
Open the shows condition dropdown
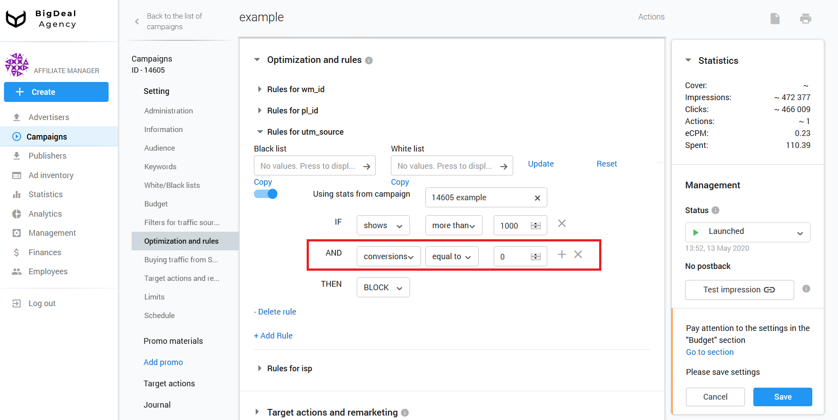[x=383, y=225]
